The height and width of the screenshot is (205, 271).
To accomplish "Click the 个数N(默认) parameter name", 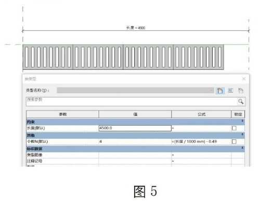I will tap(37, 141).
